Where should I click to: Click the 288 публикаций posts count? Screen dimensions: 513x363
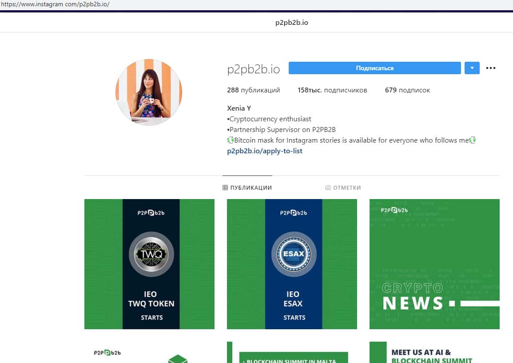point(254,90)
